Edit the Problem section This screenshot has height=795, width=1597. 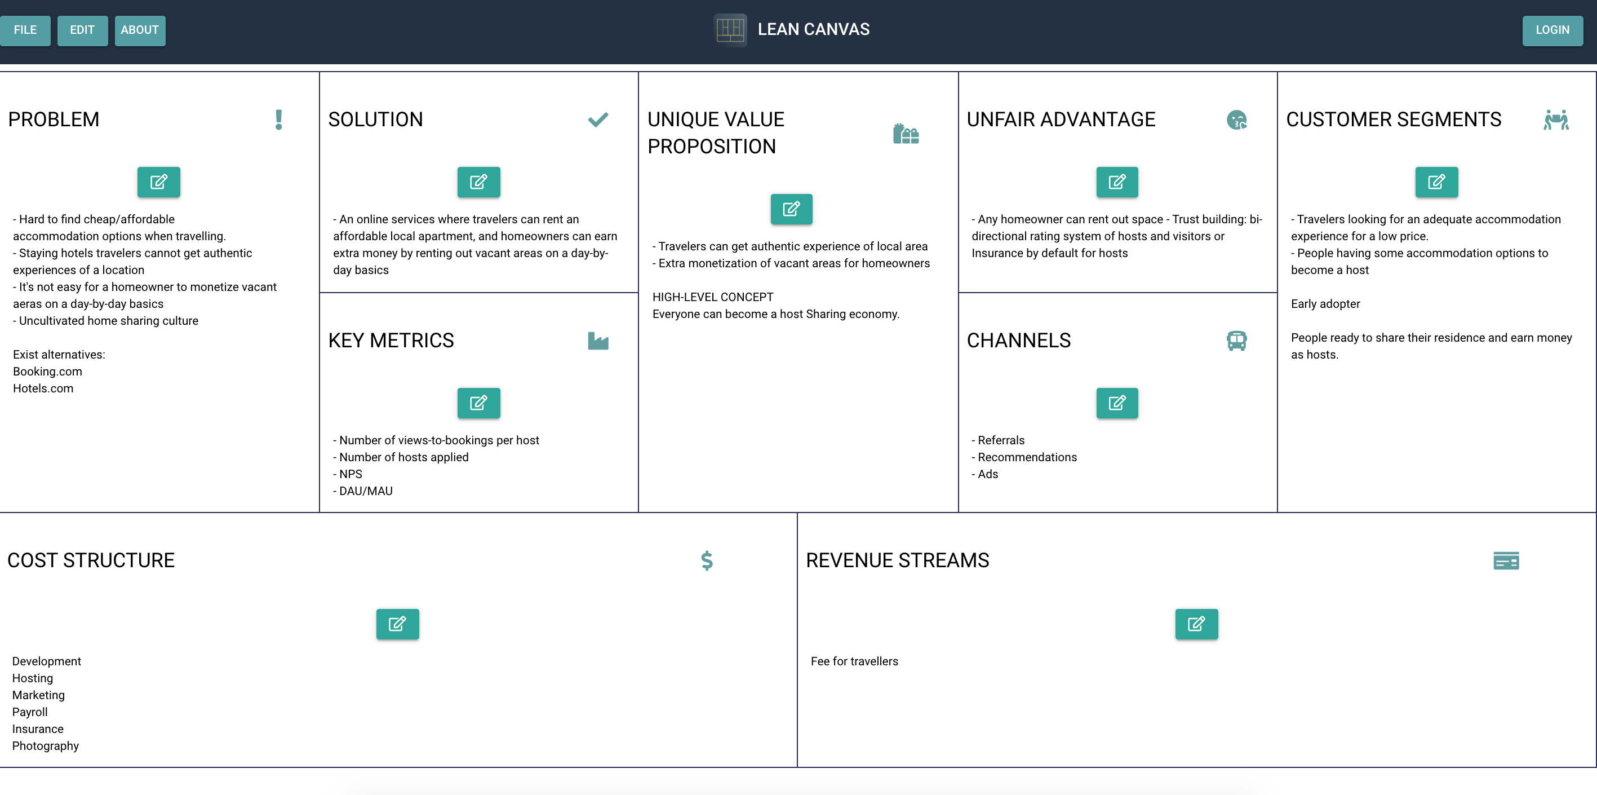[159, 182]
